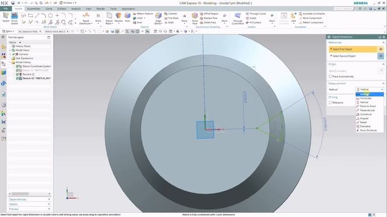Open the Window dropdown in title bar

(68, 3)
